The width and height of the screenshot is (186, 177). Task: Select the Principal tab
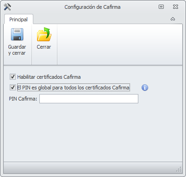coord(19,19)
